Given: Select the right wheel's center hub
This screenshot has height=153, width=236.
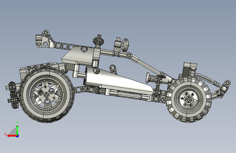Looking at the screenshot, I should click(x=188, y=99).
